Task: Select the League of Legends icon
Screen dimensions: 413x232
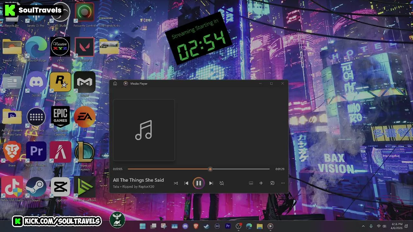Action: [x=85, y=156]
